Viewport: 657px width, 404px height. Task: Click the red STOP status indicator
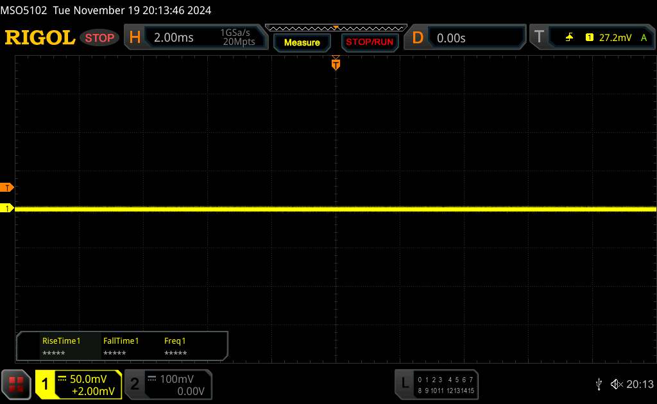coord(99,38)
